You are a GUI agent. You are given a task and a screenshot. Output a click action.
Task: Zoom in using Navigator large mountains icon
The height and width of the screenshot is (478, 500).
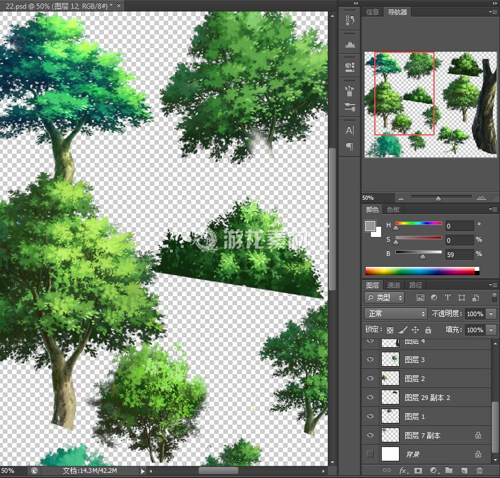pyautogui.click(x=481, y=198)
